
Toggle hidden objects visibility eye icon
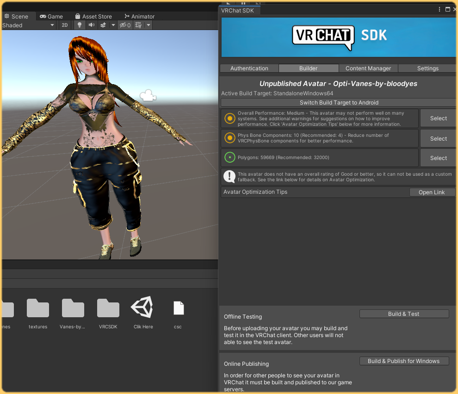125,25
